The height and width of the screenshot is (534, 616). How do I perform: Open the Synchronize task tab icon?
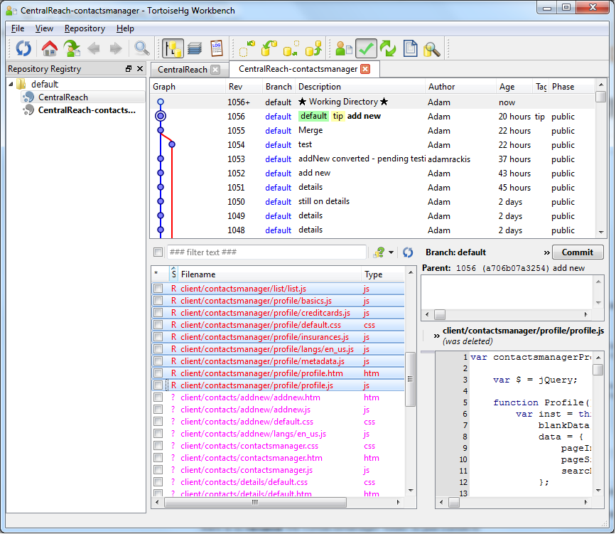click(x=388, y=48)
